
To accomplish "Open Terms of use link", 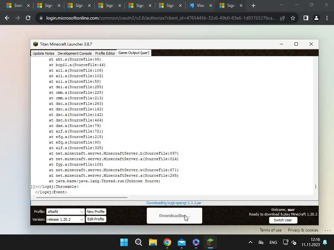I will point(270,230).
